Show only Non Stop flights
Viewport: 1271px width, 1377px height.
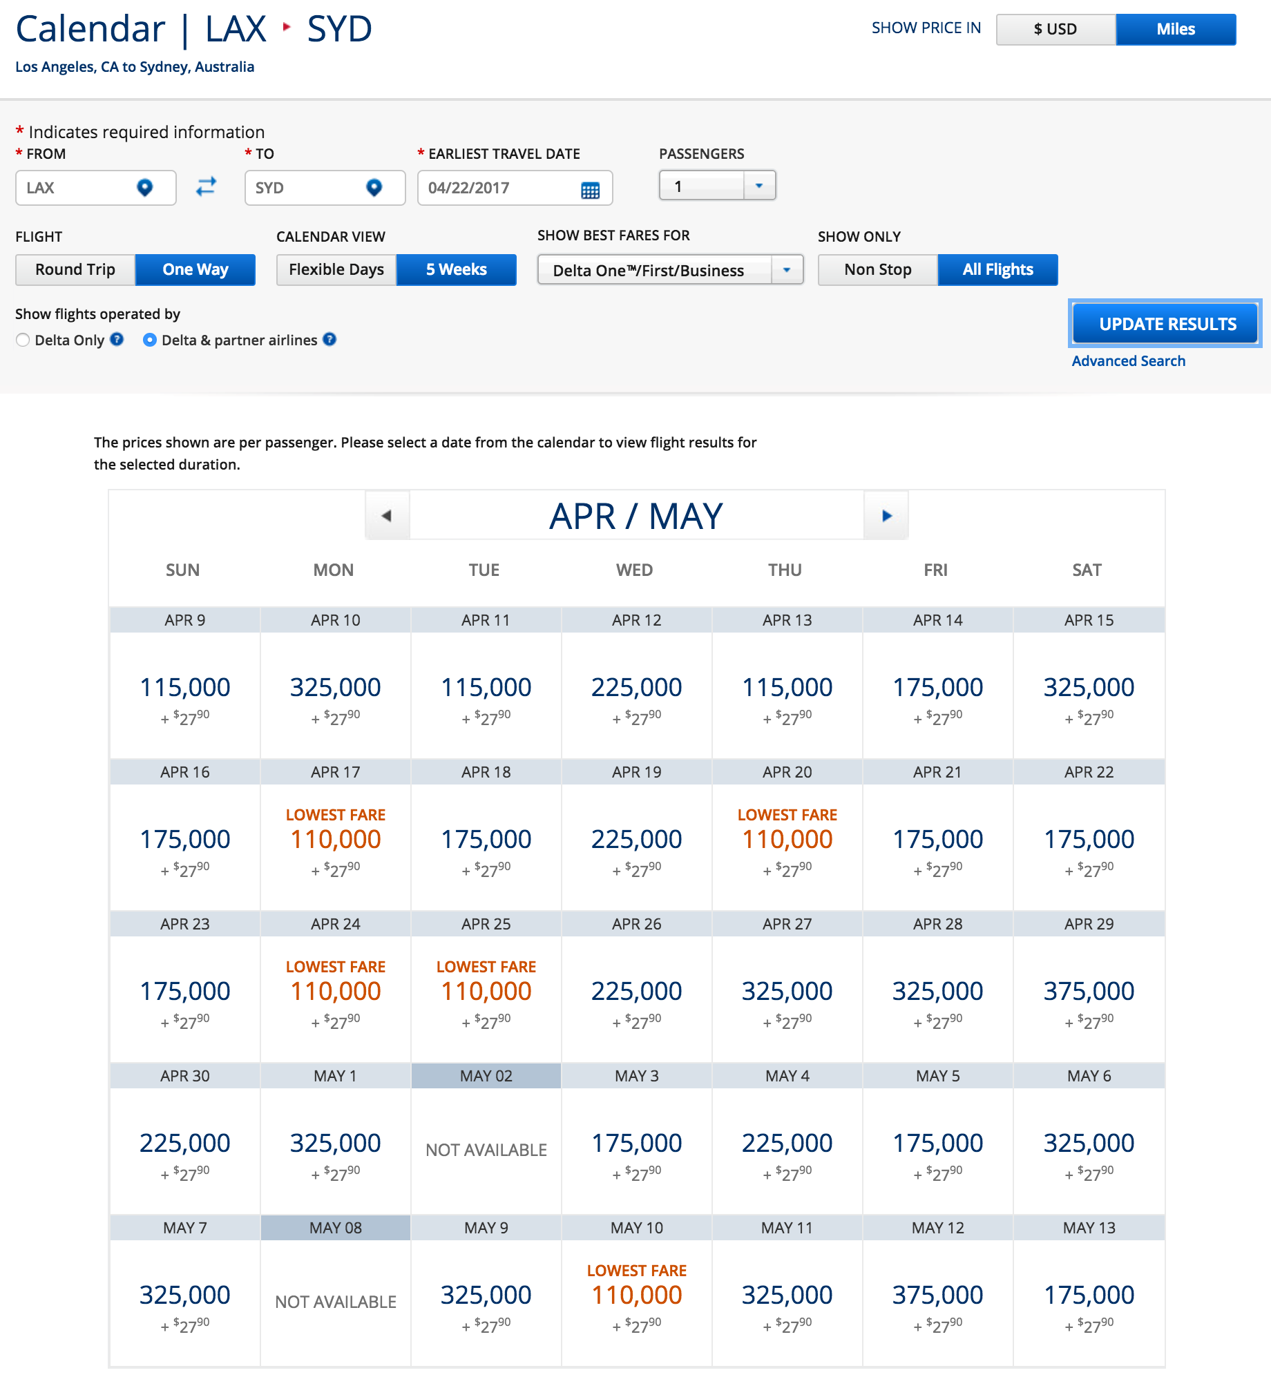pos(877,269)
